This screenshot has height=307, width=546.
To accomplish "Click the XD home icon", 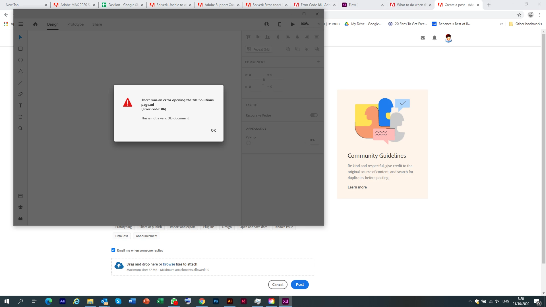I will [35, 24].
